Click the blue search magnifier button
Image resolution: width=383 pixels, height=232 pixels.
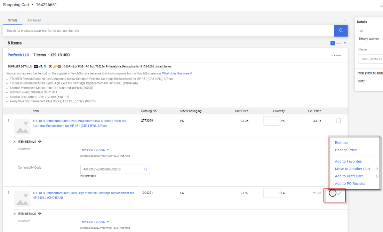point(341,31)
